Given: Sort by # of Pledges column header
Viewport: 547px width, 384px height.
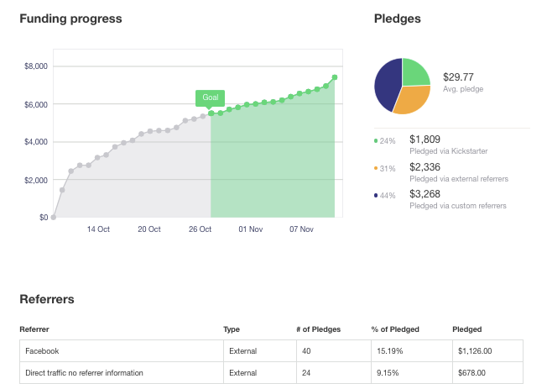Looking at the screenshot, I should click(319, 329).
